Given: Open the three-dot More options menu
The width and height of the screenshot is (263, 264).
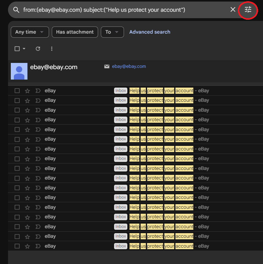Looking at the screenshot, I should pyautogui.click(x=51, y=49).
